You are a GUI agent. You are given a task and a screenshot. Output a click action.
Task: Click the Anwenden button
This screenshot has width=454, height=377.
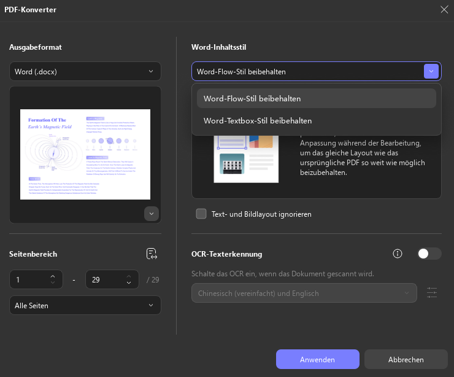pyautogui.click(x=318, y=359)
